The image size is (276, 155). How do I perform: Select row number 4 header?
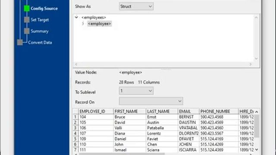pyautogui.click(x=75, y=133)
